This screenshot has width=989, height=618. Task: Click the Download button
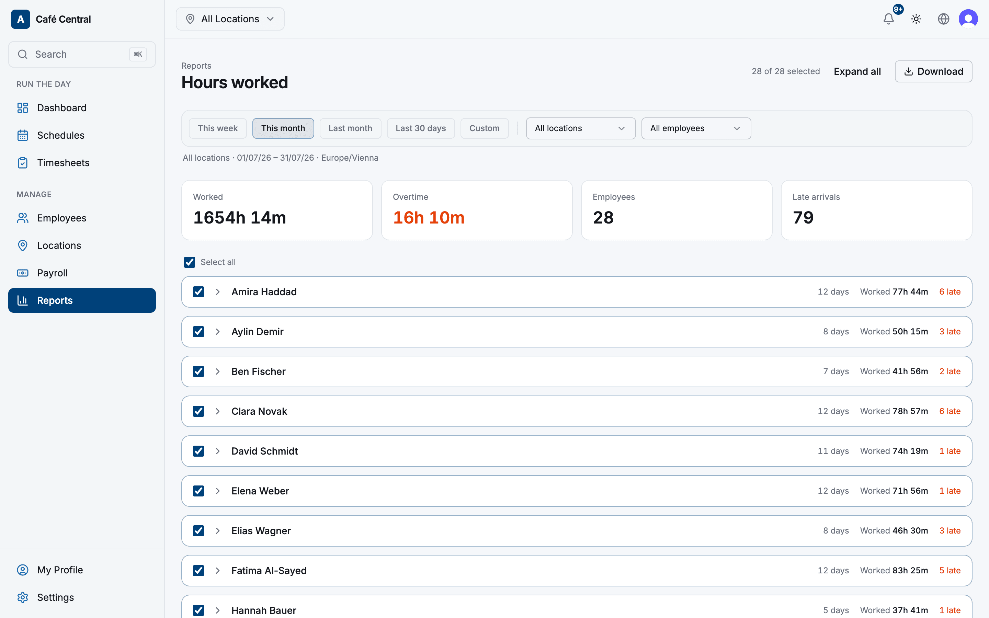point(933,71)
